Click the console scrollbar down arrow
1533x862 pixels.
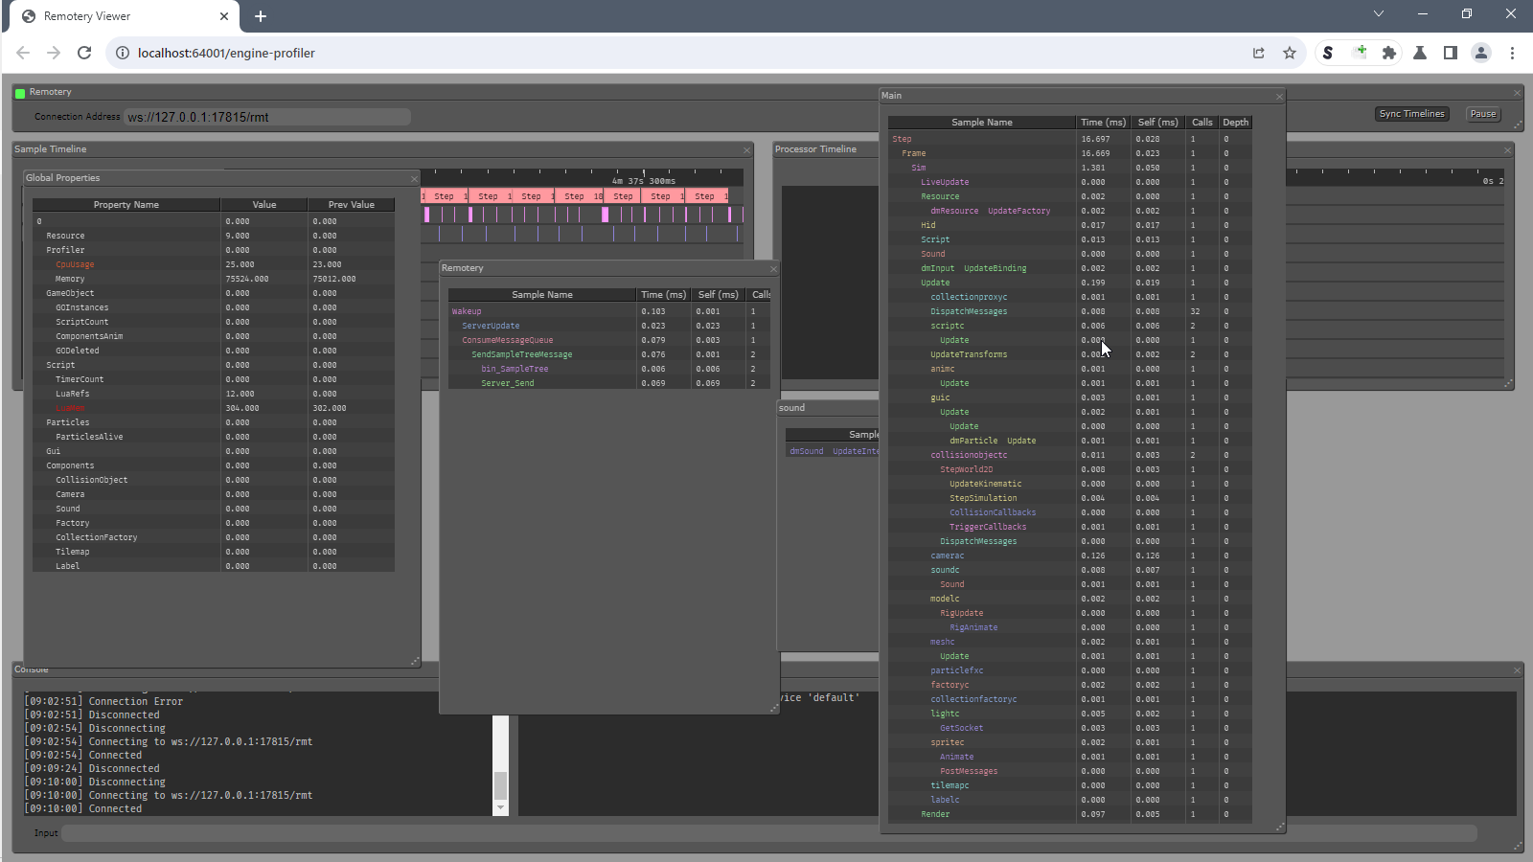(500, 808)
